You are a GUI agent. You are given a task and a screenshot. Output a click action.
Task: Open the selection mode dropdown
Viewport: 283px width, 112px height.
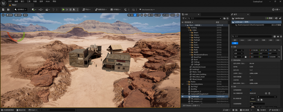(21, 10)
